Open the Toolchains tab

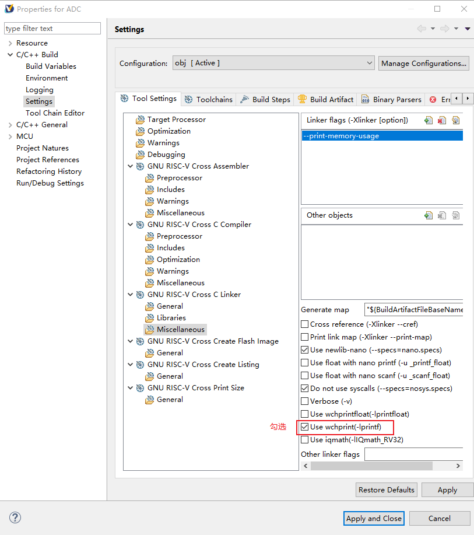pos(208,99)
